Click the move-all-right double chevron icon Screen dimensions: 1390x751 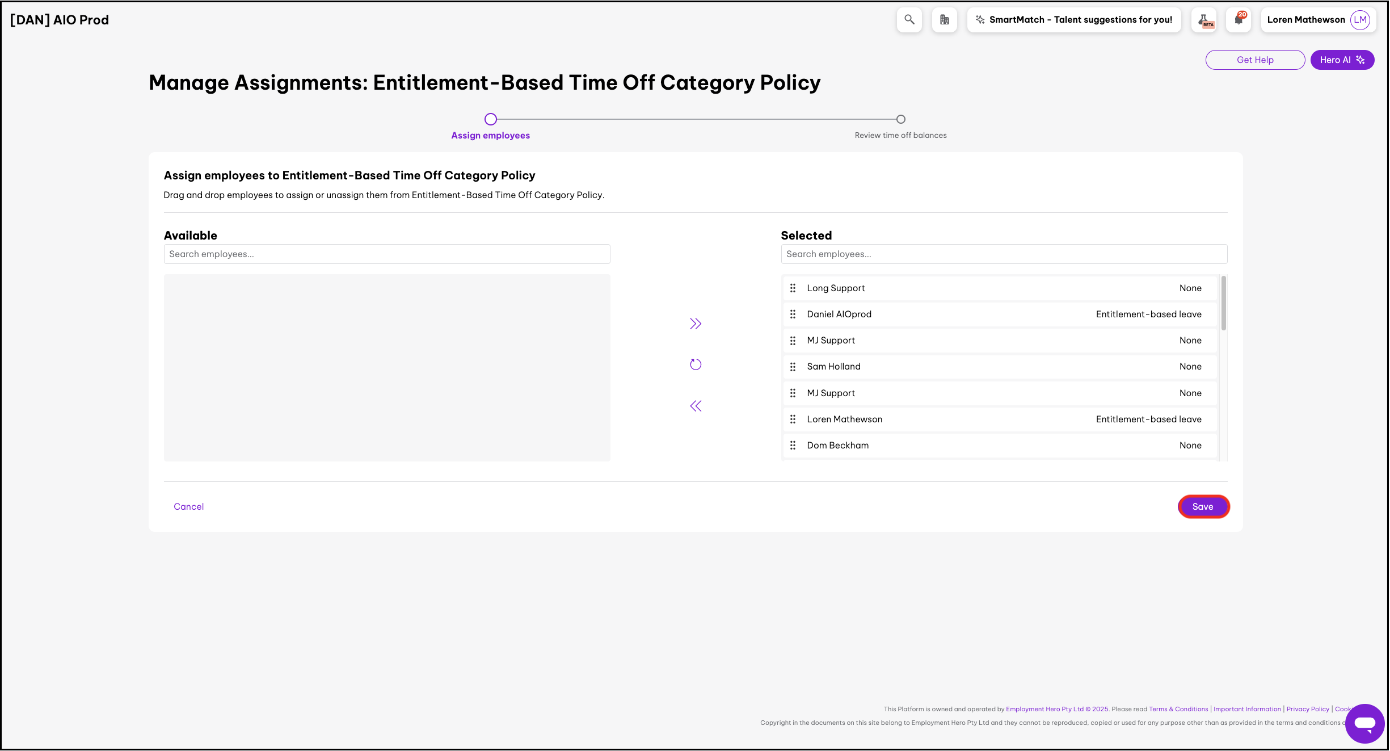point(696,324)
